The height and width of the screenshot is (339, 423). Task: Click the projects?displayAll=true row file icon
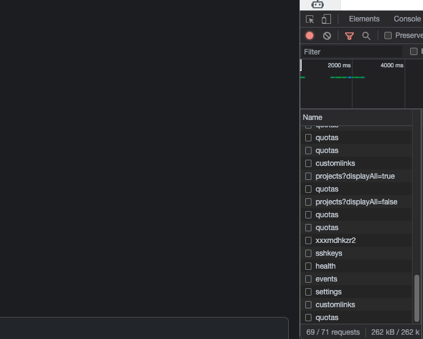point(308,176)
